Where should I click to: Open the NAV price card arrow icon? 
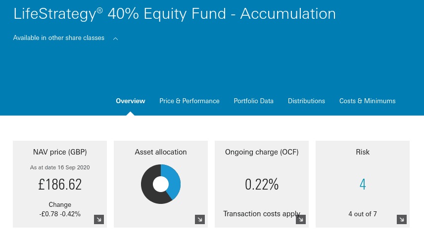coord(99,219)
